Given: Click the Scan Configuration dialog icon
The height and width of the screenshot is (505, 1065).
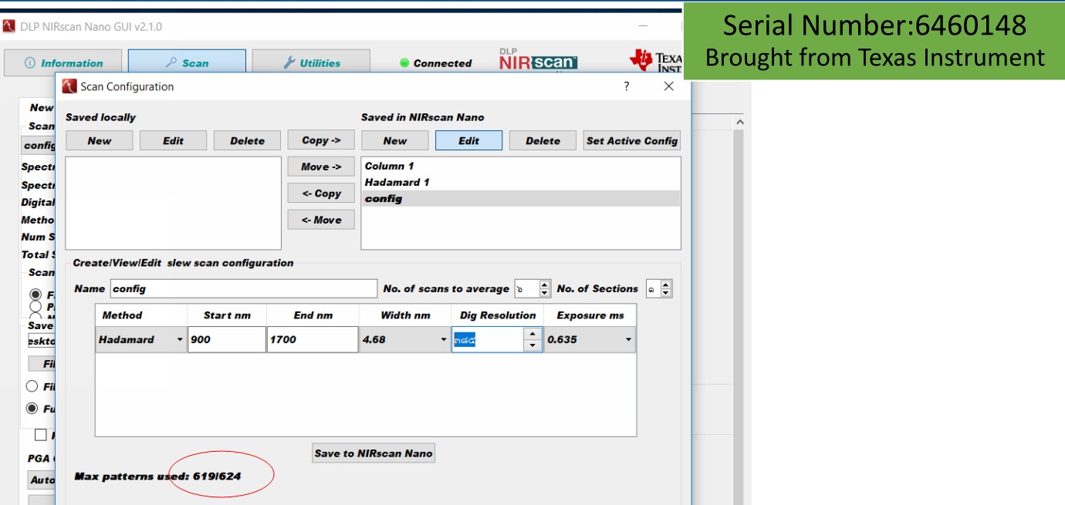Looking at the screenshot, I should click(x=69, y=86).
